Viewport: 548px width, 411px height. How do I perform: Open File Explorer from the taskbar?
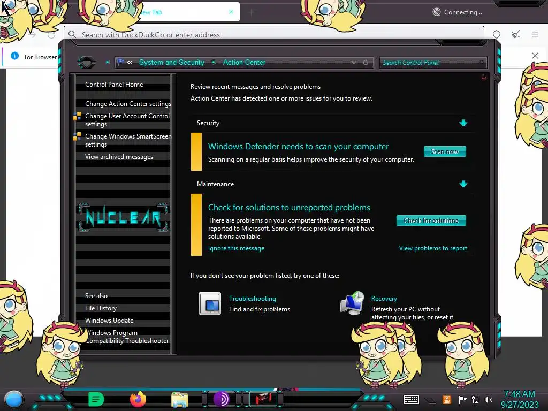180,399
